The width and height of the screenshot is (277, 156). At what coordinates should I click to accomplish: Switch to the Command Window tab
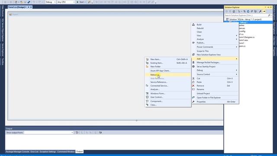click(66, 152)
